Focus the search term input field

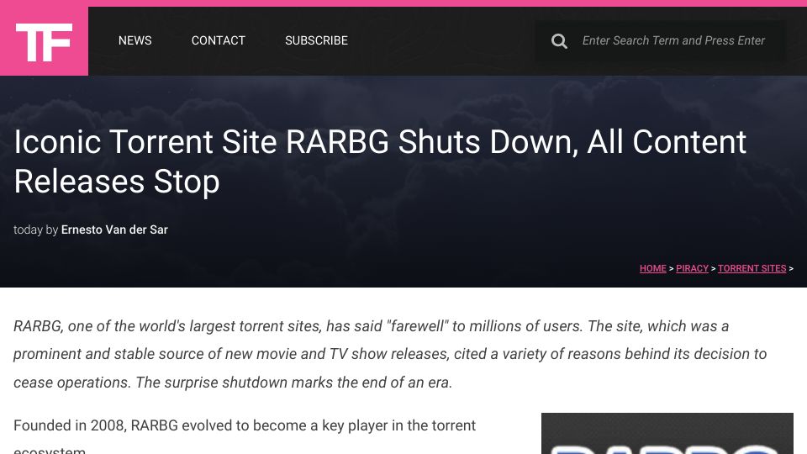673,40
